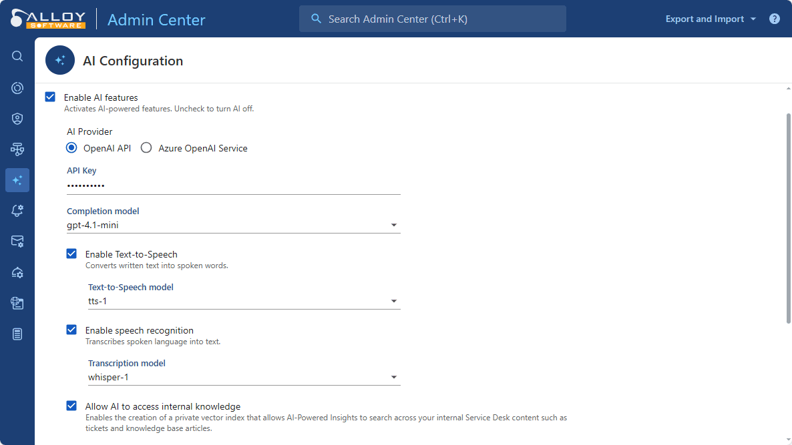Click the sidebar search magnifier icon
The image size is (792, 445).
coord(17,57)
